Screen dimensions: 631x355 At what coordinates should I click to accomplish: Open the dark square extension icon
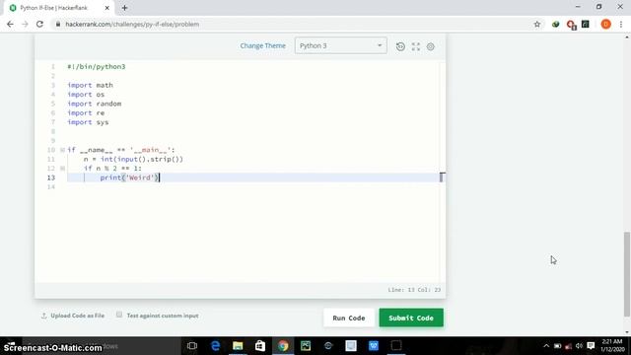pyautogui.click(x=586, y=24)
